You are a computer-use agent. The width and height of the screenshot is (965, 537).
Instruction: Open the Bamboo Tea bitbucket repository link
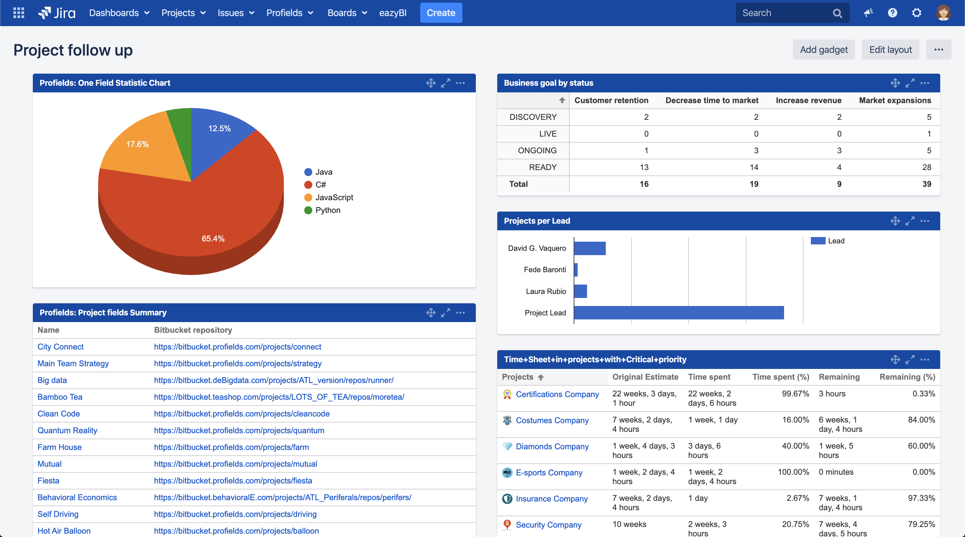279,397
